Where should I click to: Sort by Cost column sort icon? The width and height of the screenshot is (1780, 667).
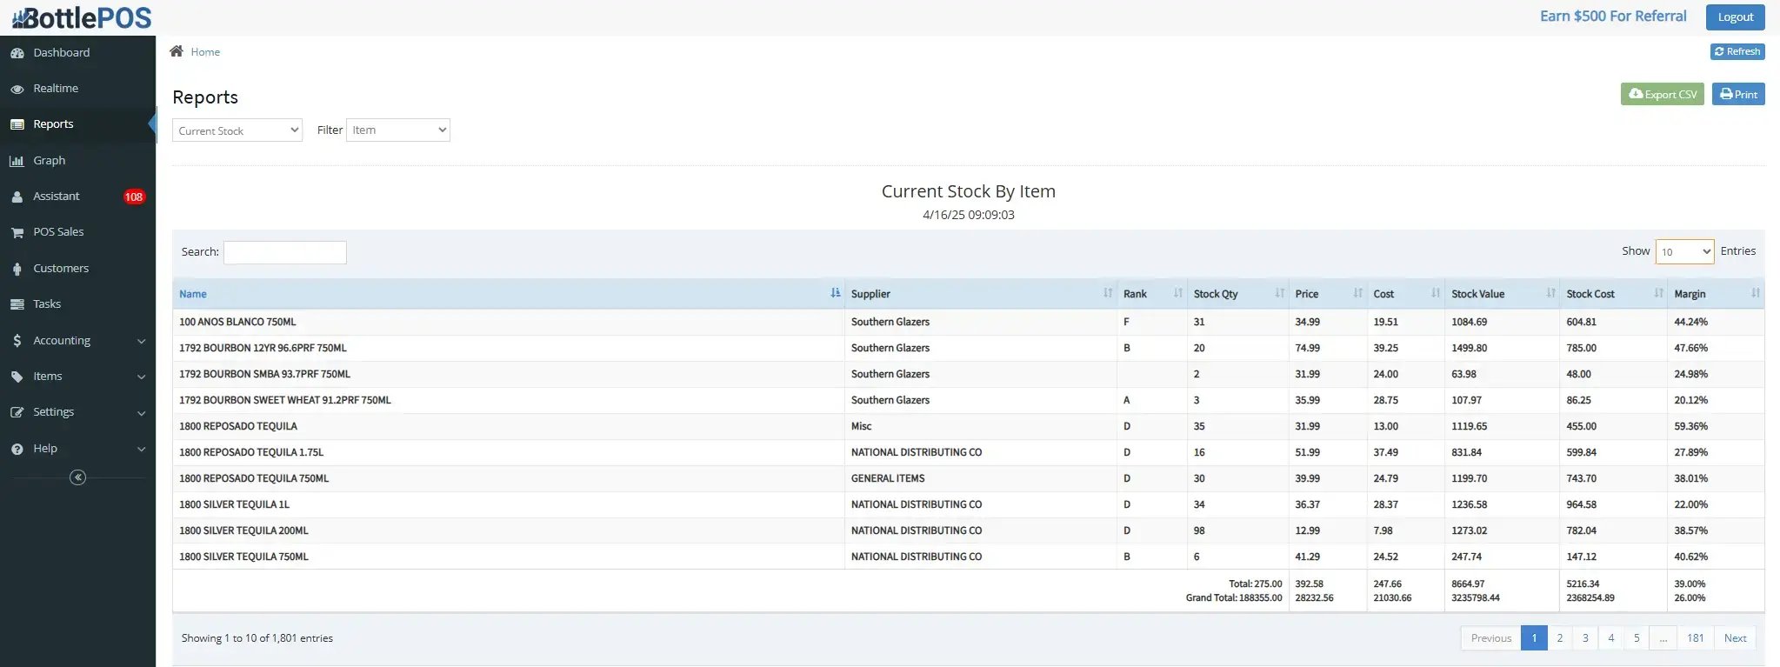point(1435,293)
